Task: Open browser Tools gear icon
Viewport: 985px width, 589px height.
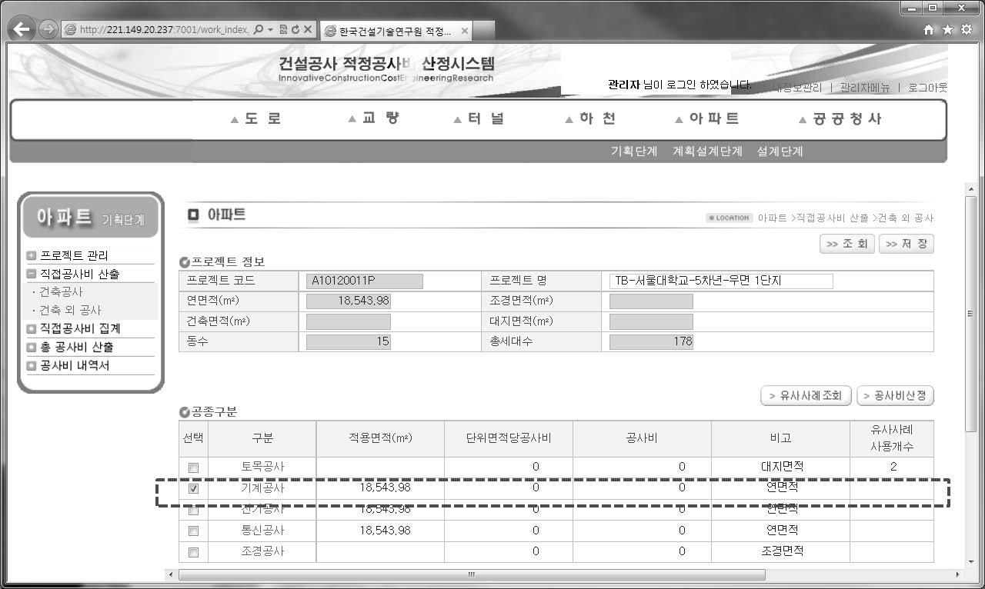Action: click(x=966, y=29)
